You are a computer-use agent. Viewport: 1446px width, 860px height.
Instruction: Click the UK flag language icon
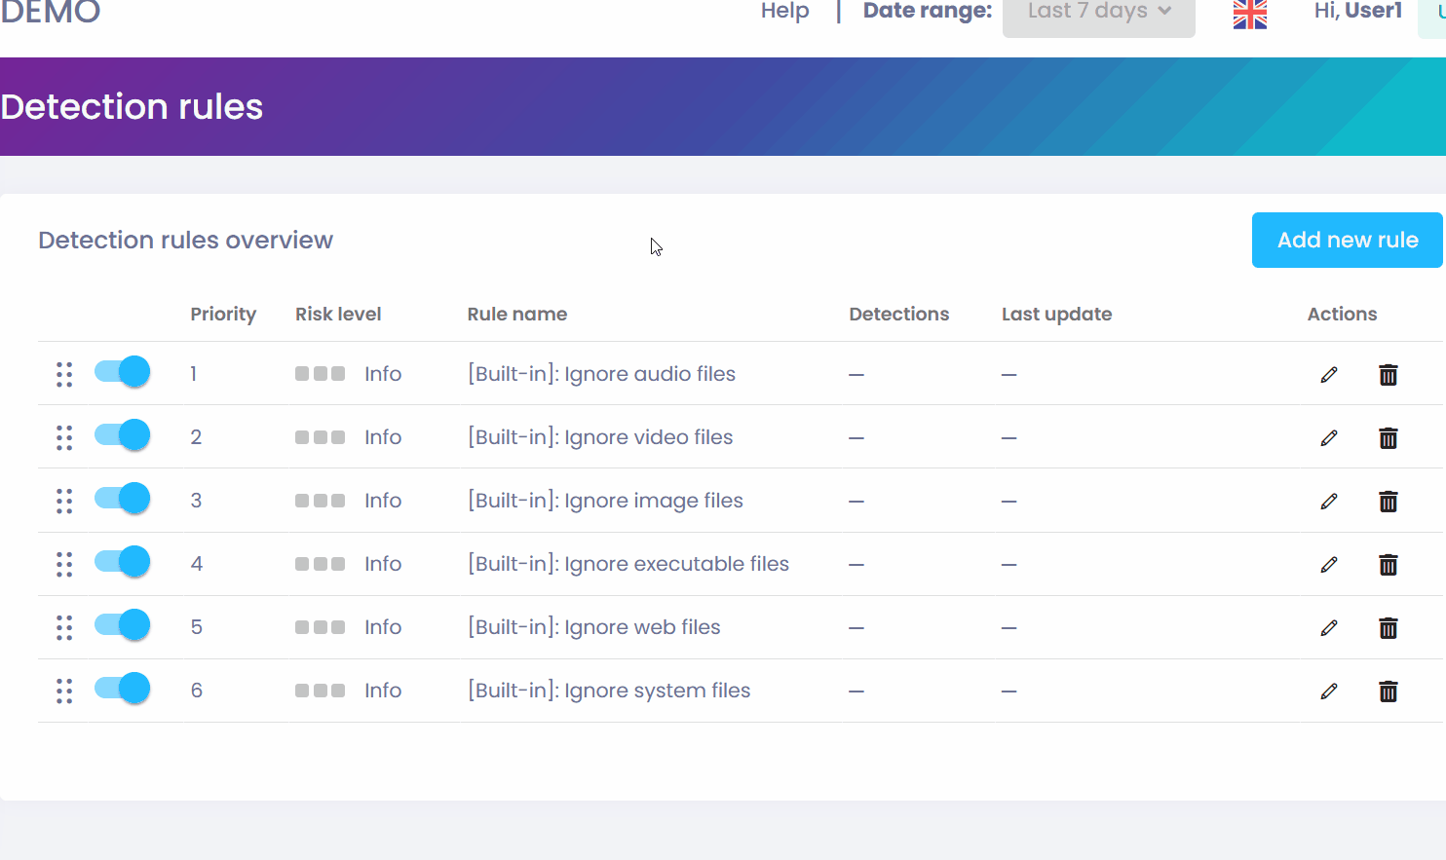1250,14
